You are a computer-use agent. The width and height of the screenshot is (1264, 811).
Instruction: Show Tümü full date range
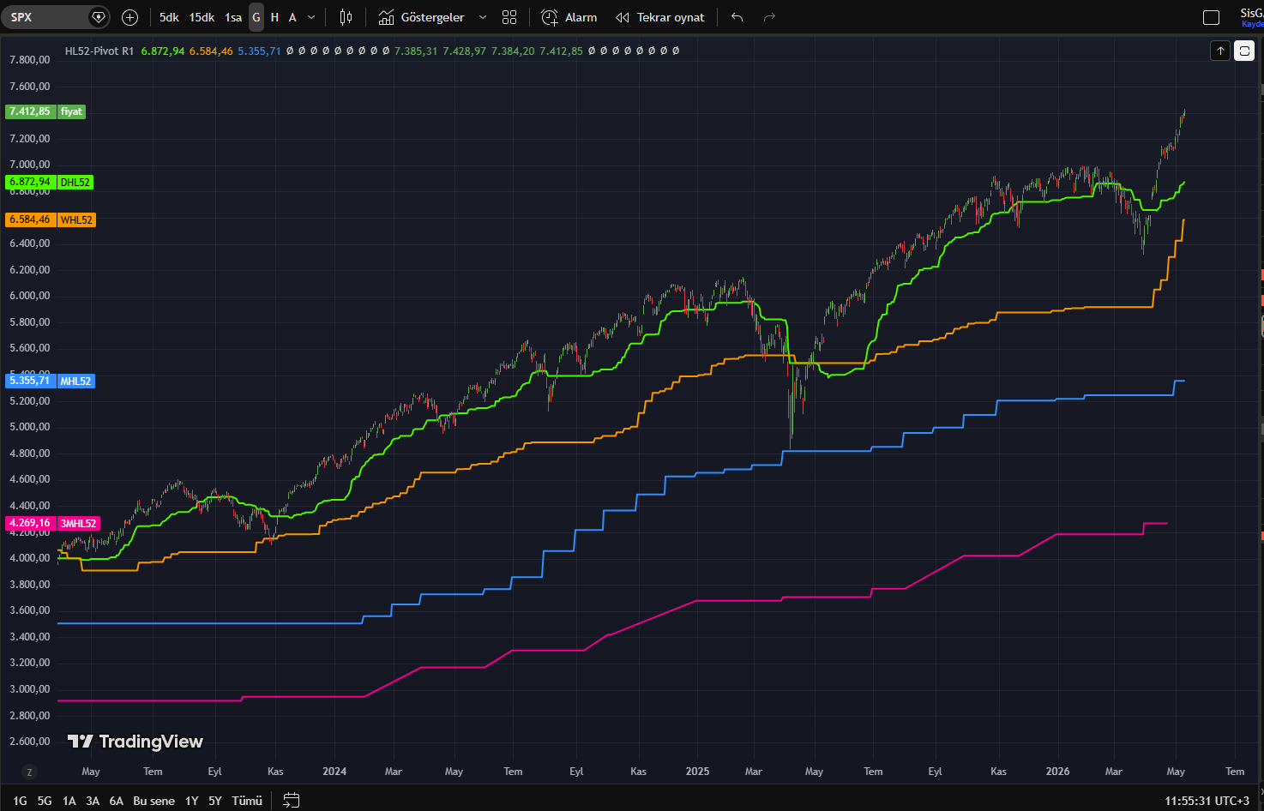pyautogui.click(x=247, y=801)
